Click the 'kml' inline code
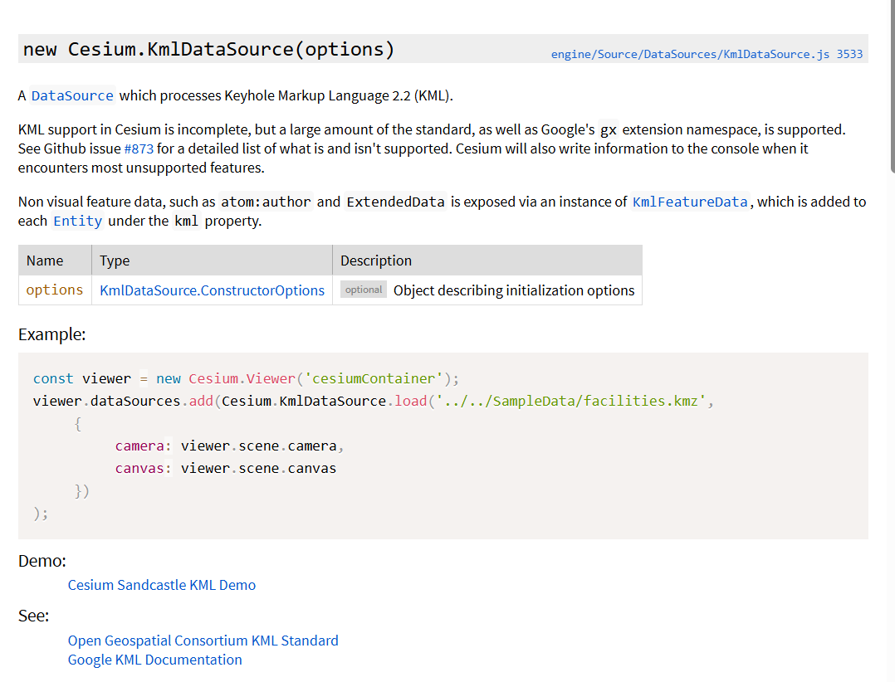 [186, 221]
